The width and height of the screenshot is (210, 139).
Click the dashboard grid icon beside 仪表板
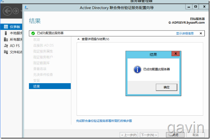click(x=6, y=27)
